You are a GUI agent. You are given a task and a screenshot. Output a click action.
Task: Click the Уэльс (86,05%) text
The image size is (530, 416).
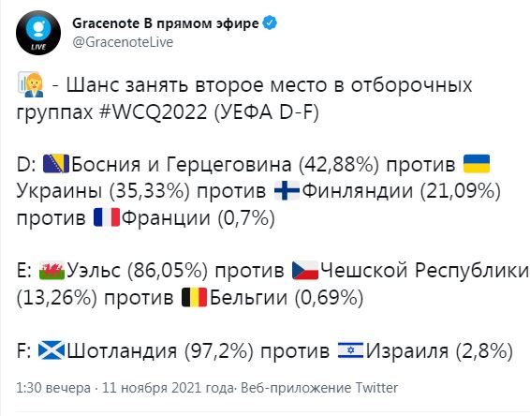[138, 271]
